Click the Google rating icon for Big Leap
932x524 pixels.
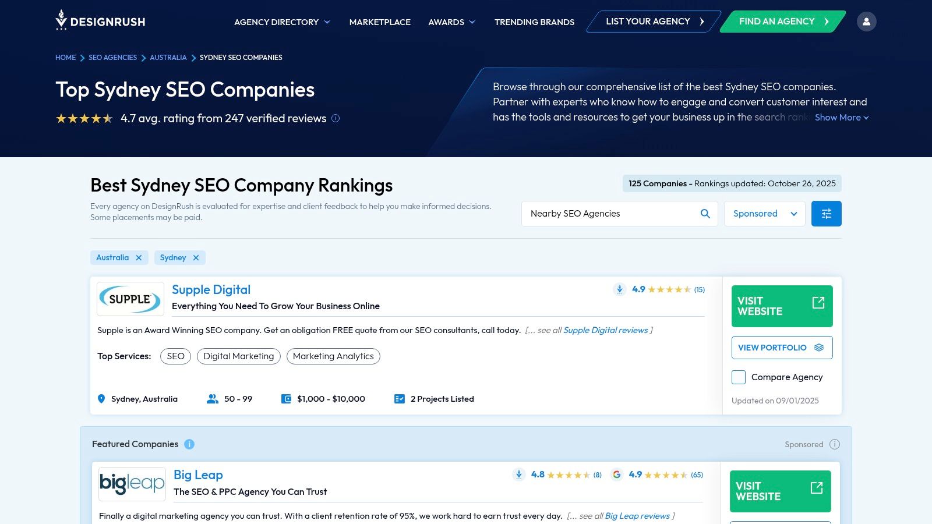617,475
